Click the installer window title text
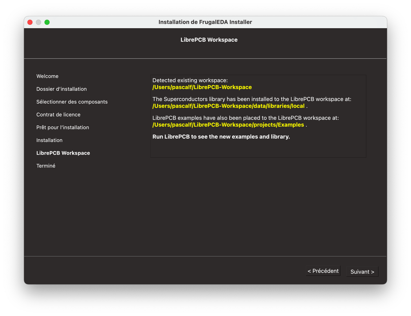411x316 pixels. point(205,22)
